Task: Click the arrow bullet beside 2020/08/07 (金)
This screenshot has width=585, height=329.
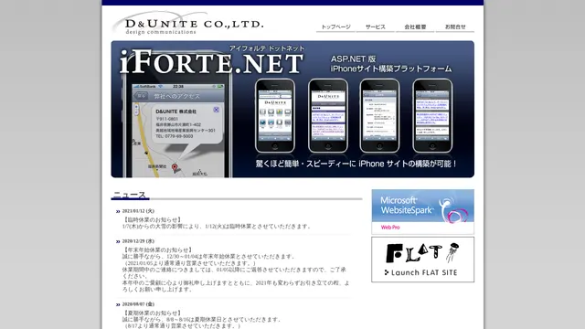Action: [118, 304]
